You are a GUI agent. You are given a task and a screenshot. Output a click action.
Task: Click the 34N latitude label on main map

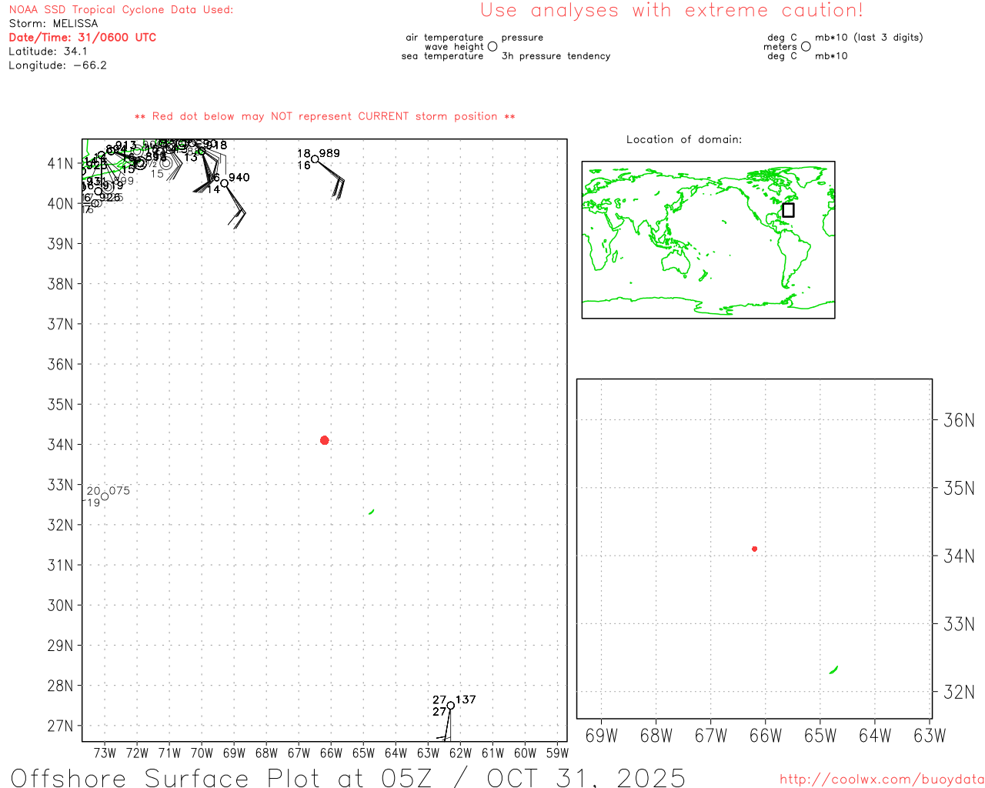tap(60, 445)
